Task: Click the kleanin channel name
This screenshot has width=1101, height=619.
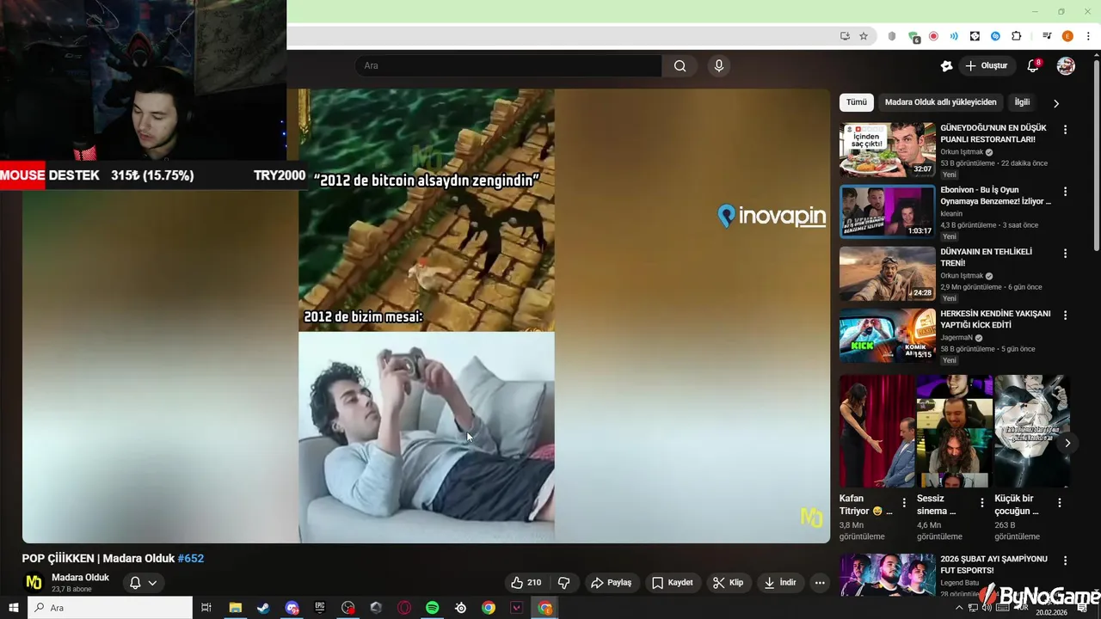Action: [951, 214]
